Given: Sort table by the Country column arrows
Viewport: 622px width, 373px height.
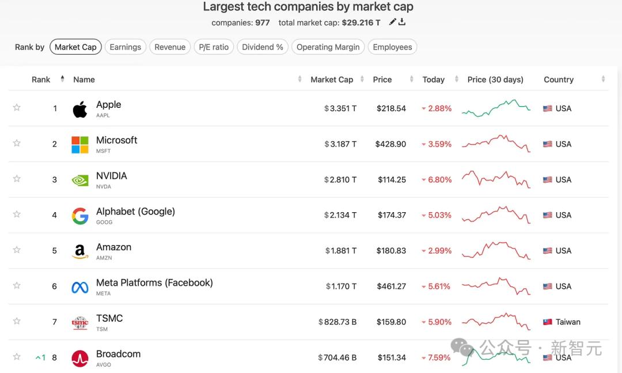Looking at the screenshot, I should [x=603, y=80].
